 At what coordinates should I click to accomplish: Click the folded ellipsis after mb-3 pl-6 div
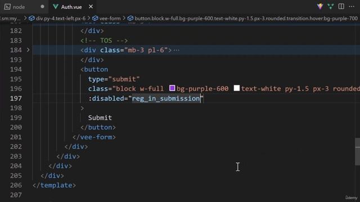[x=176, y=50]
